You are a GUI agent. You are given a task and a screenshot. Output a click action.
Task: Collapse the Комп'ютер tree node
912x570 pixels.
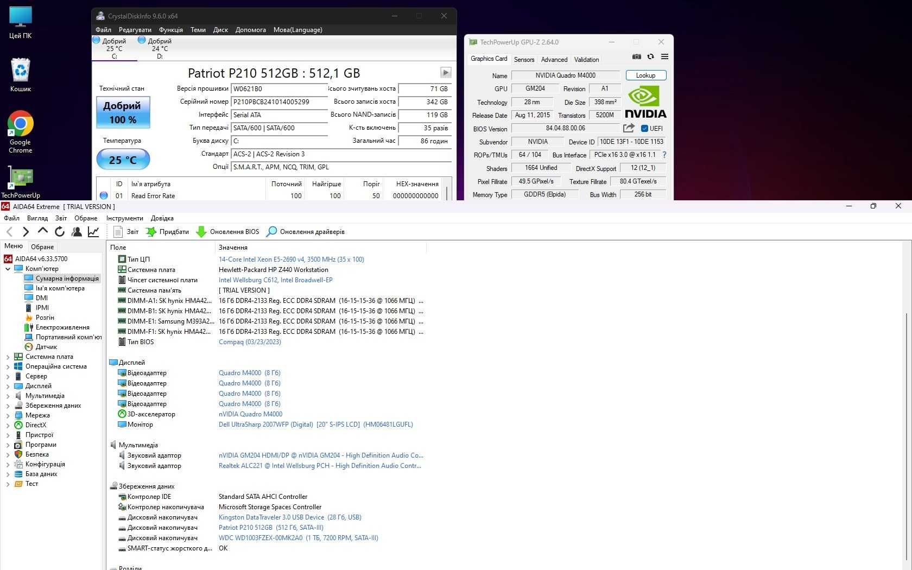(x=8, y=269)
